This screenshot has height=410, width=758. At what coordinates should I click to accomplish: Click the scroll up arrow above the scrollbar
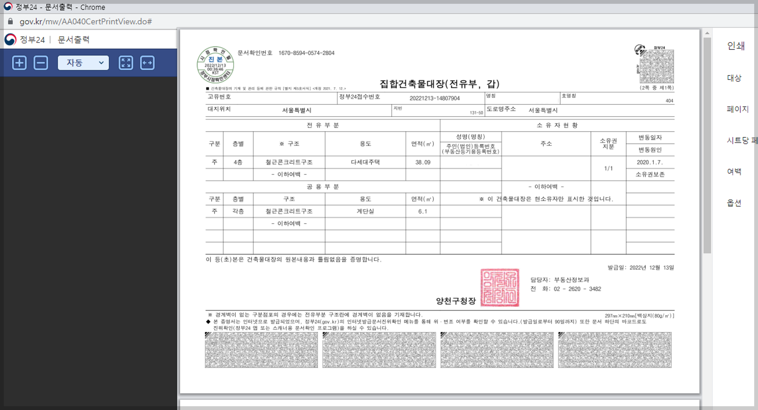pos(707,33)
